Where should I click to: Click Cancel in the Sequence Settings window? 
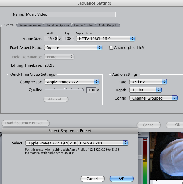(x=149, y=125)
